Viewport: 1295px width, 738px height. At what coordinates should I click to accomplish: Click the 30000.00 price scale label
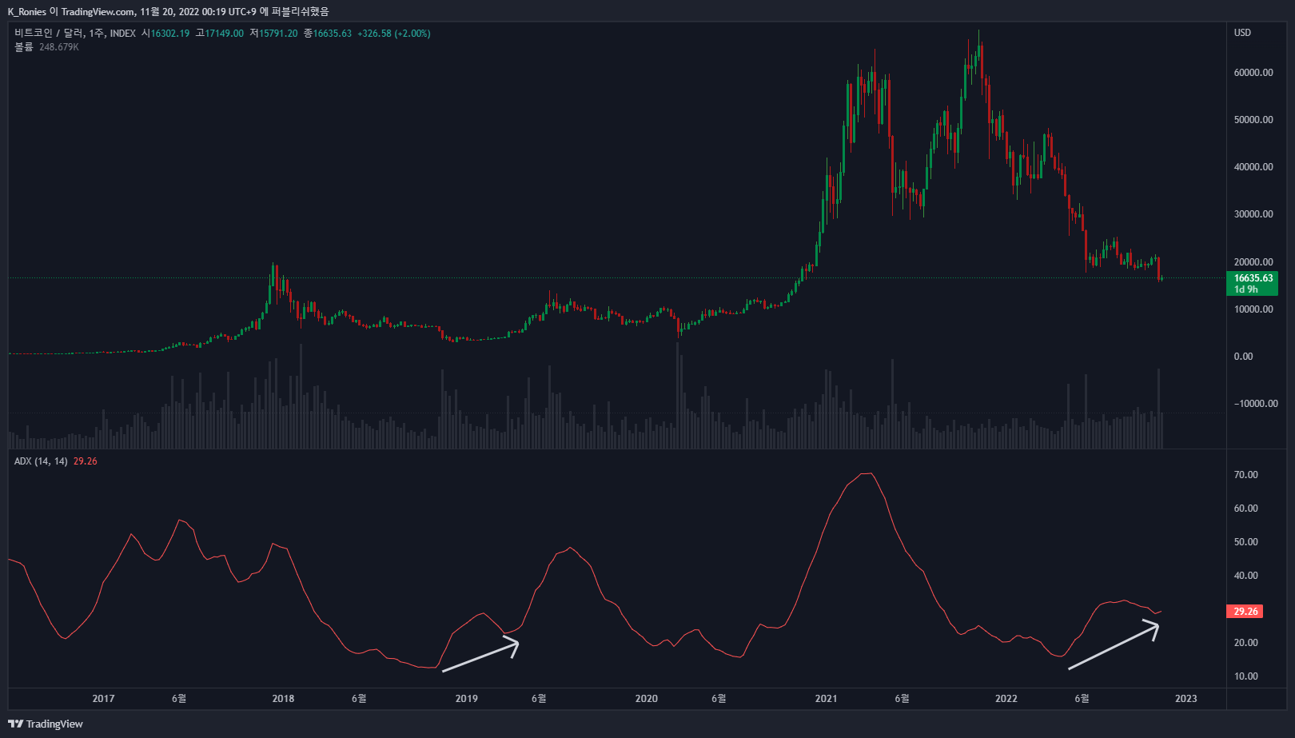point(1253,214)
